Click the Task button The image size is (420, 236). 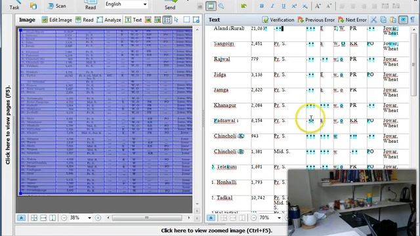coord(14,5)
